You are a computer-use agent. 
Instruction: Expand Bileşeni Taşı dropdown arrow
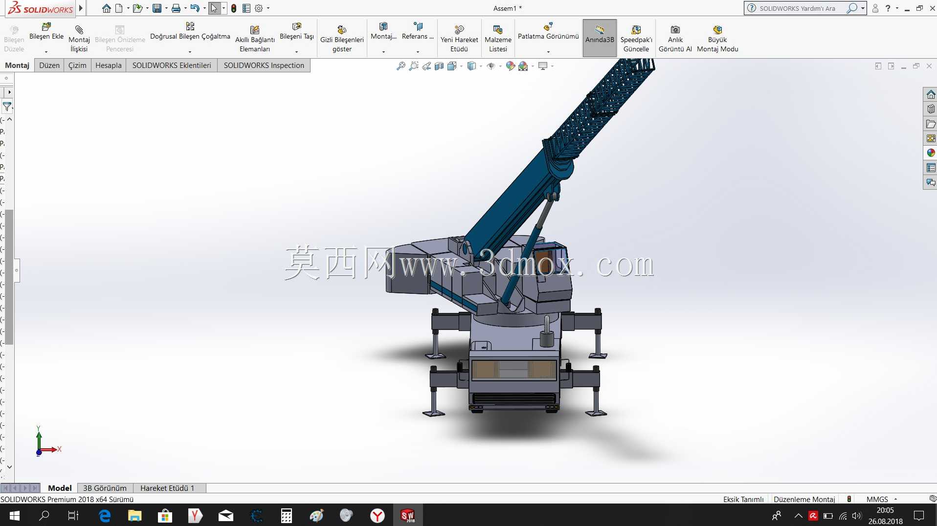296,52
